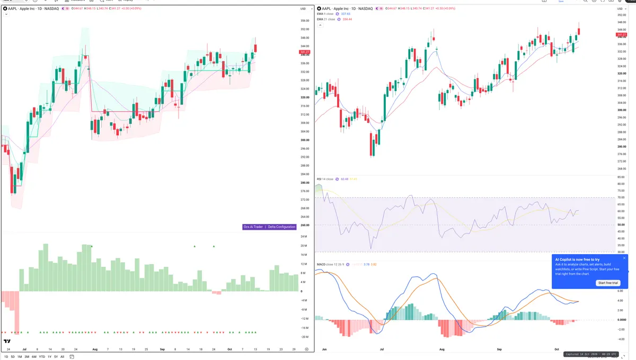
Task: Click the -20 M label on left volume axis
Action: click(x=304, y=337)
